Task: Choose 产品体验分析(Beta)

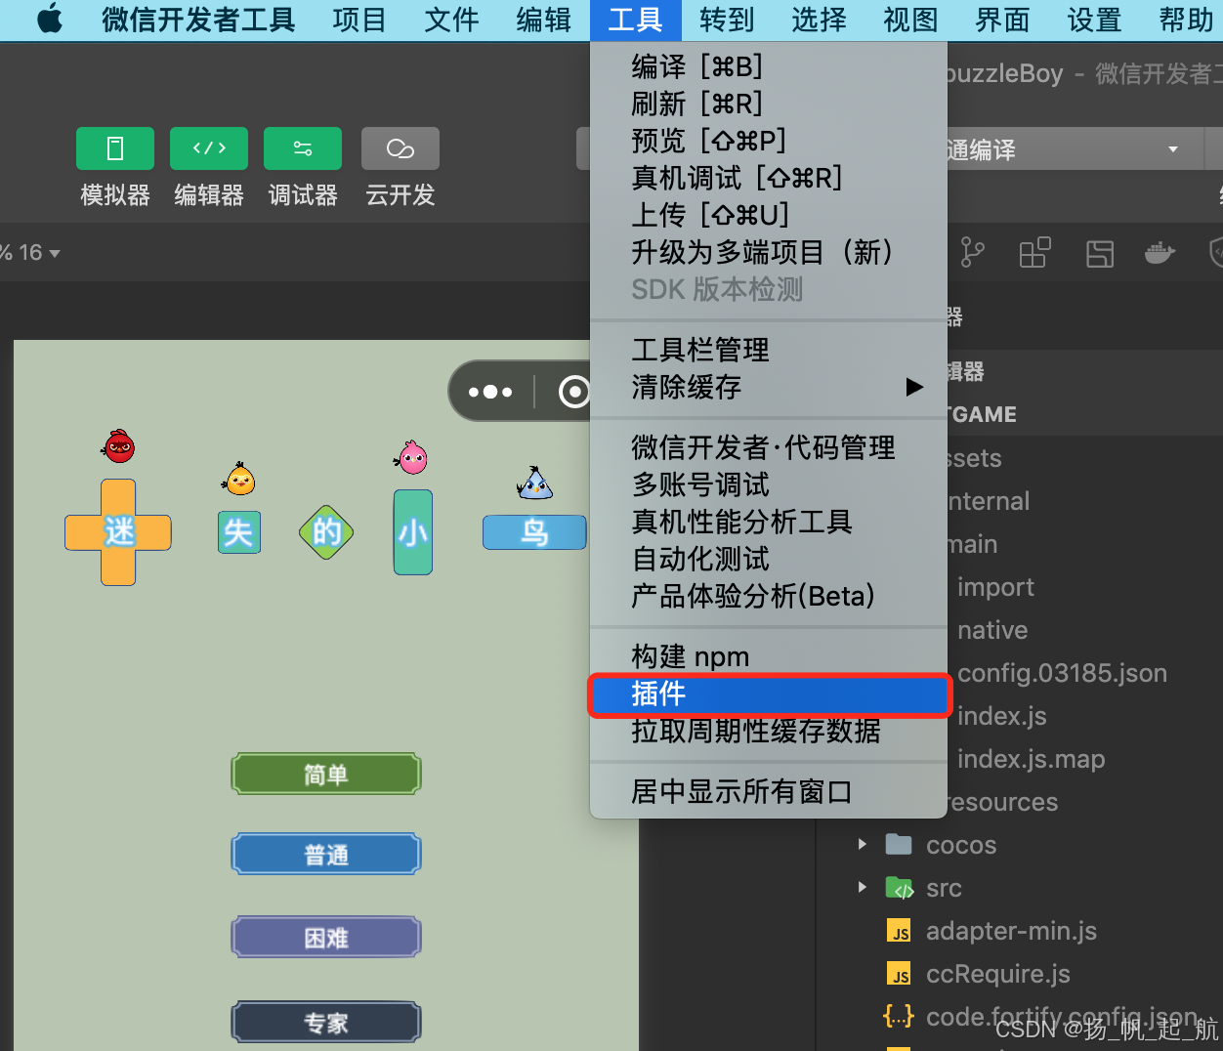Action: (x=769, y=596)
